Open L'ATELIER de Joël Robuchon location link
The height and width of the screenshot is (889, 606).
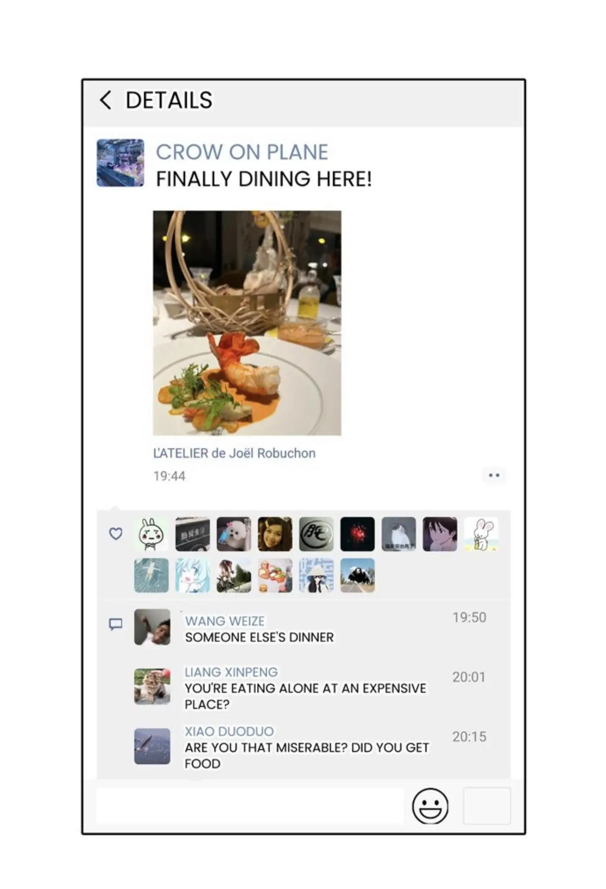pos(234,453)
